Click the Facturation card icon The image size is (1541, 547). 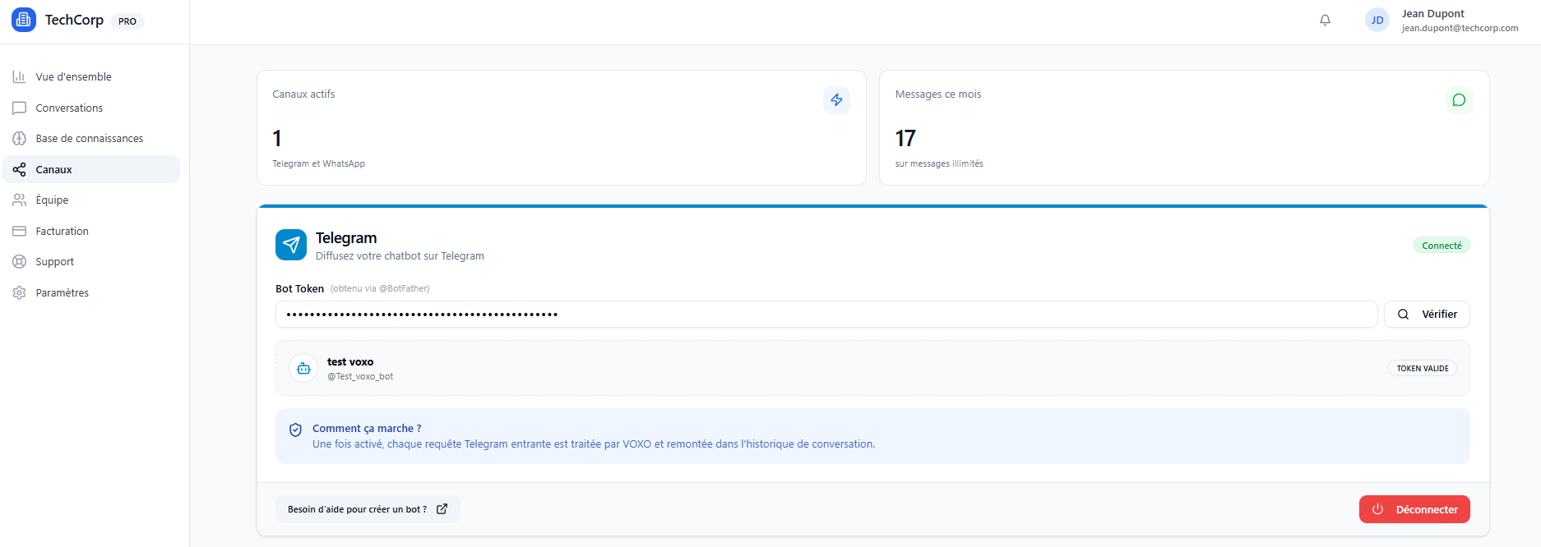pos(19,232)
